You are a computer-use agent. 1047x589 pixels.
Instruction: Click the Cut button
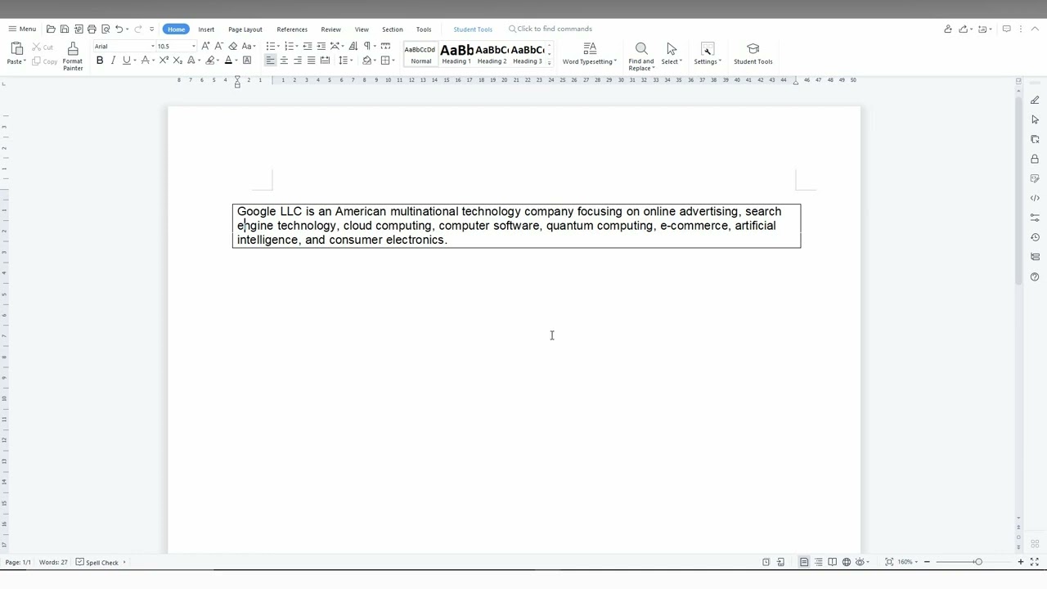click(43, 47)
